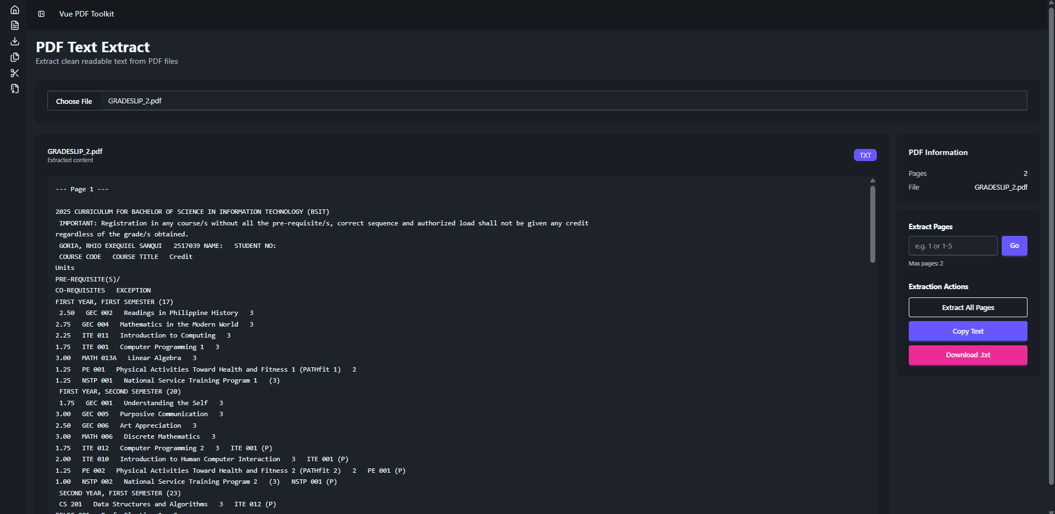Click the 'Readings in Philippine History' row
The image size is (1055, 514).
click(157, 313)
